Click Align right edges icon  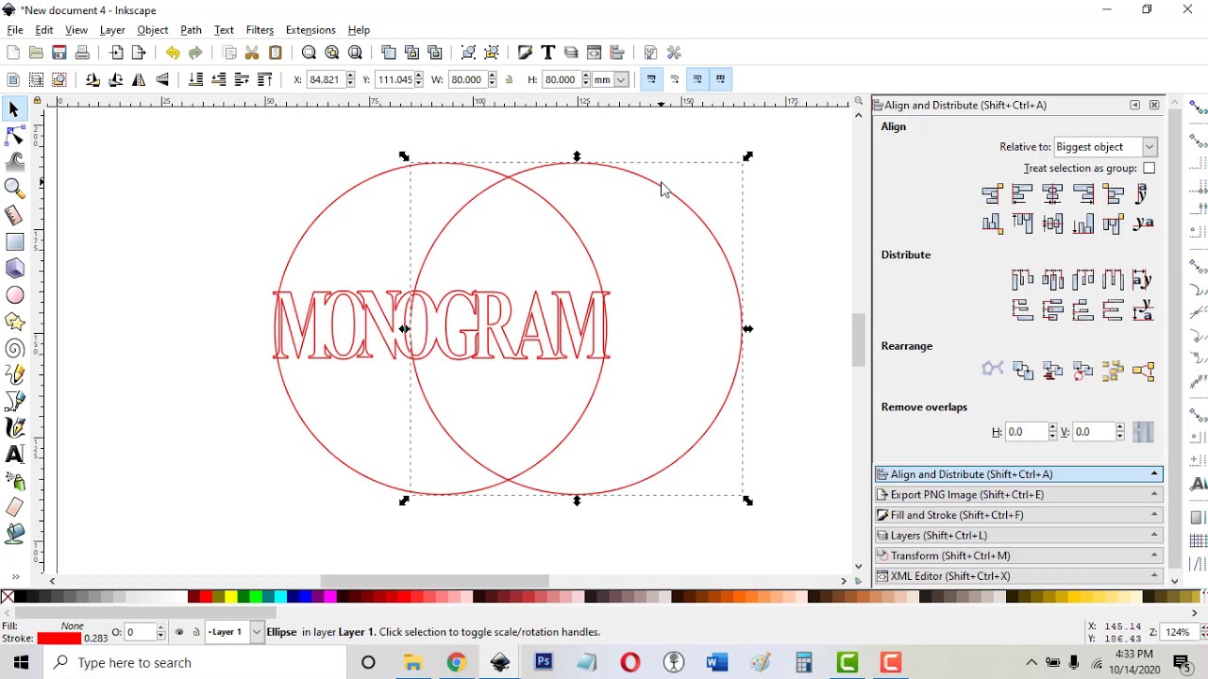tap(1082, 194)
